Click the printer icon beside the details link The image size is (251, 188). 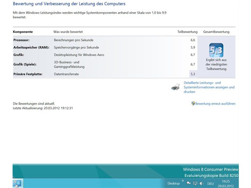175,87
